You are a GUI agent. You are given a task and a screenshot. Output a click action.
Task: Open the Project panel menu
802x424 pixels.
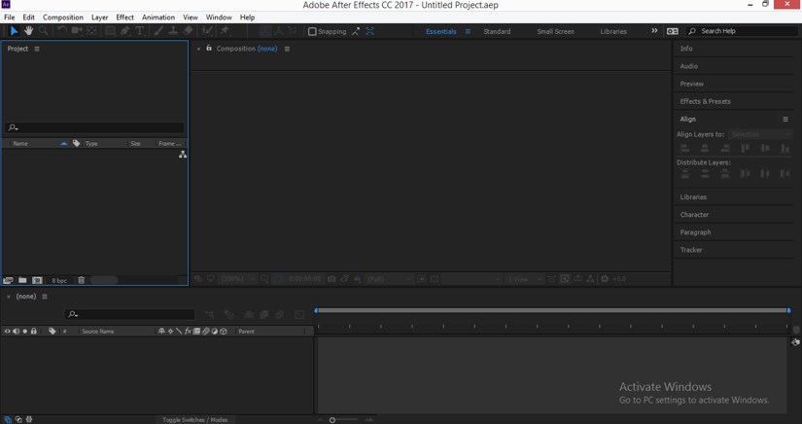click(37, 49)
